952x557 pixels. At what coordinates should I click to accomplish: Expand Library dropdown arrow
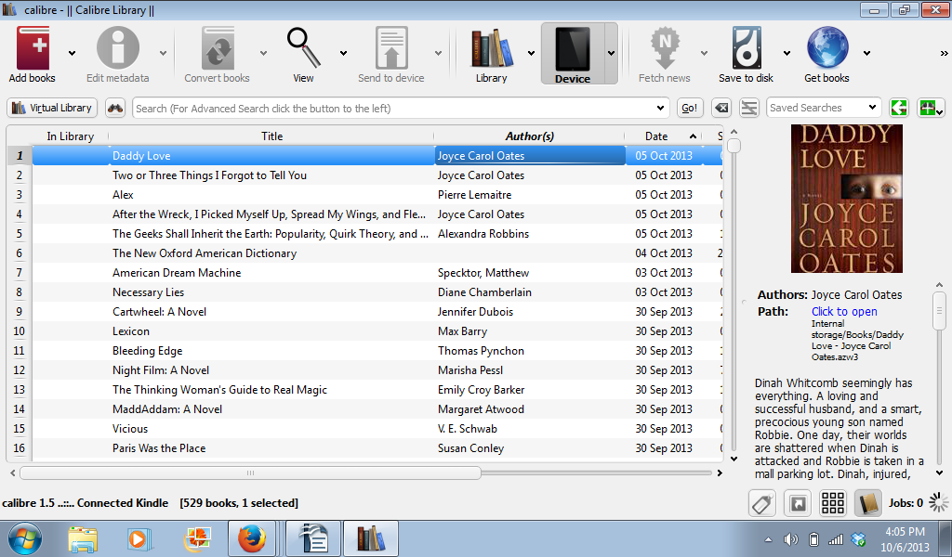(531, 53)
